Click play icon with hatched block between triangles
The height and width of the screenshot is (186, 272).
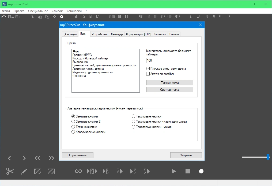pos(92,172)
